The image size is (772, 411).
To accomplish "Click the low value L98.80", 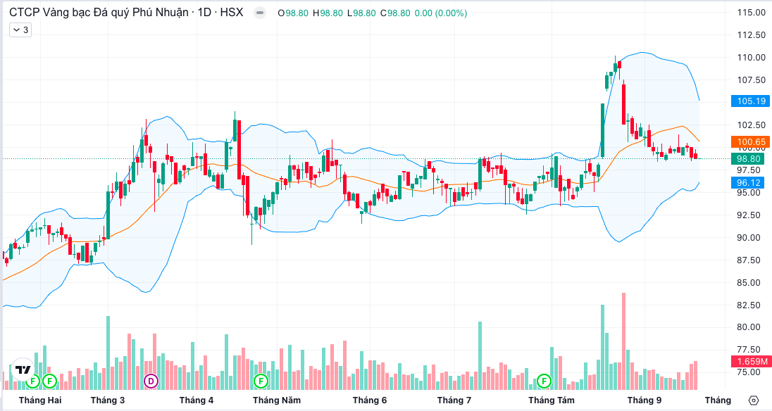I will pyautogui.click(x=361, y=13).
